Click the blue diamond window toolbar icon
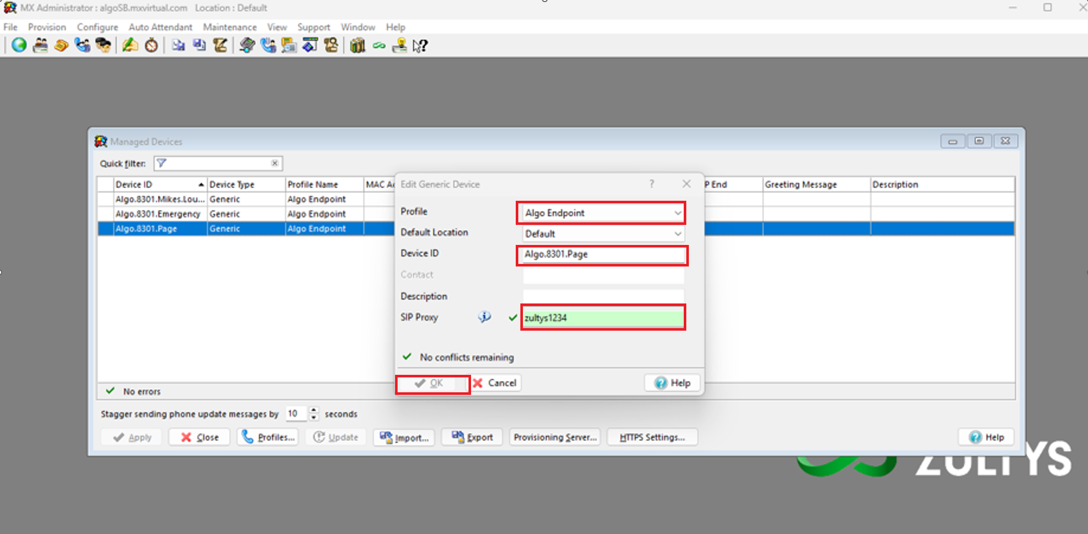 [x=310, y=45]
